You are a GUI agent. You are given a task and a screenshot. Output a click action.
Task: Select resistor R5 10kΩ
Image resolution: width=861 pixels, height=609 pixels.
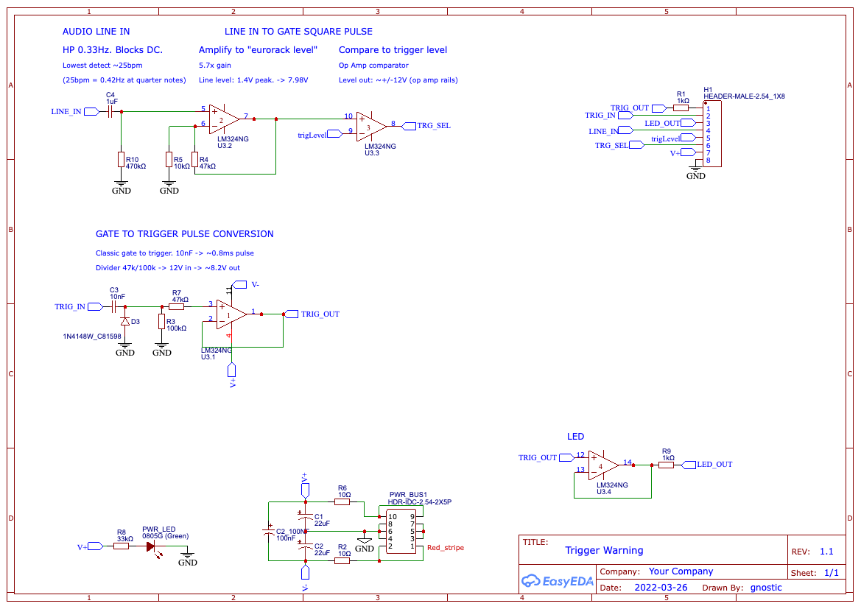(x=169, y=160)
